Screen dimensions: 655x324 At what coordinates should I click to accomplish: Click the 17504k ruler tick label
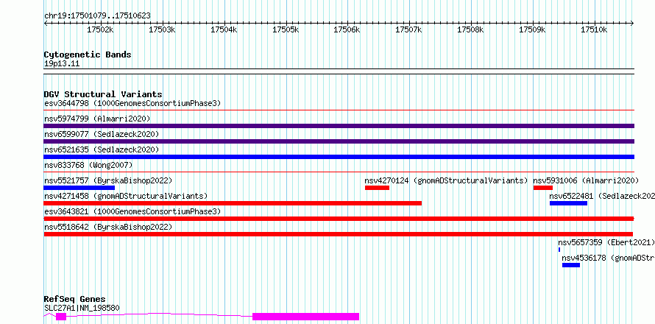pos(224,29)
